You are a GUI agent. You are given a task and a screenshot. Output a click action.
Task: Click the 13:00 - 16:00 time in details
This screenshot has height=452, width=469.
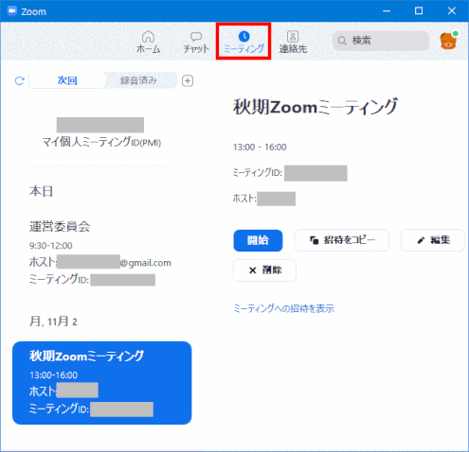260,148
